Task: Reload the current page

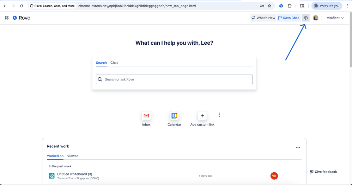Action: pyautogui.click(x=22, y=6)
